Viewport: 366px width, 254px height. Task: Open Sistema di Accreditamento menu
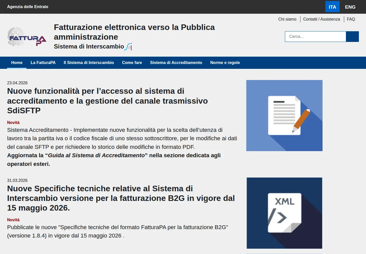click(x=176, y=63)
